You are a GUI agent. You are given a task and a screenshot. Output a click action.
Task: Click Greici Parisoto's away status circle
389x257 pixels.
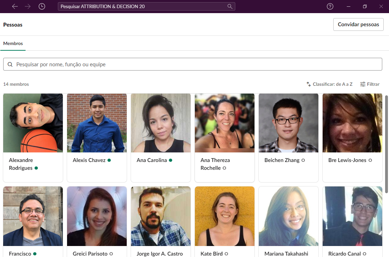coord(111,254)
